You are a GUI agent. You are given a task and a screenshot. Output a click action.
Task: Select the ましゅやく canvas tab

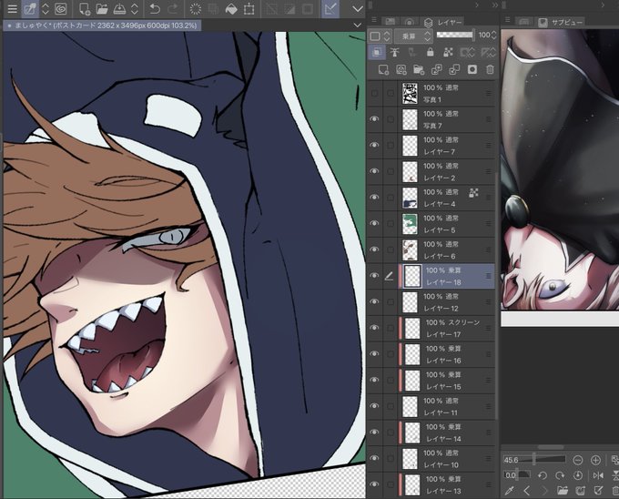tap(102, 25)
